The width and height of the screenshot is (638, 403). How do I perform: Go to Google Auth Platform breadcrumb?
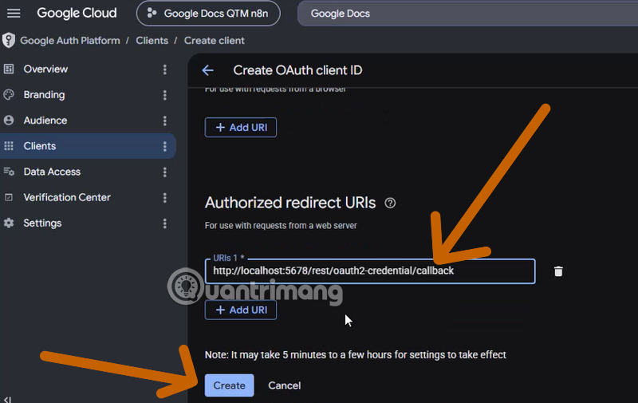70,40
